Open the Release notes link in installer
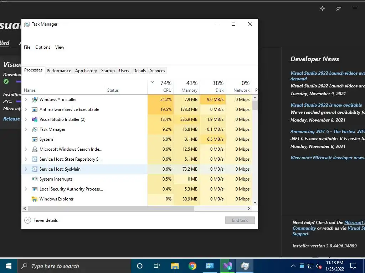Image resolution: width=365 pixels, height=273 pixels. pyautogui.click(x=11, y=119)
